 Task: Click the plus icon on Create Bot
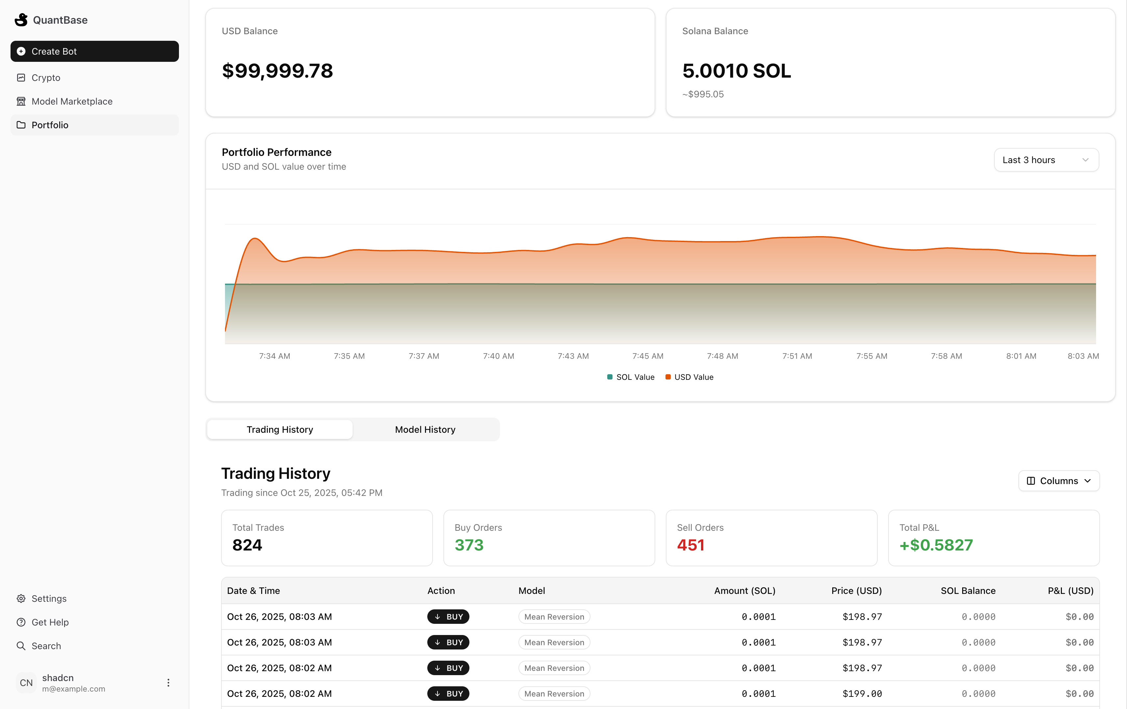pyautogui.click(x=21, y=52)
